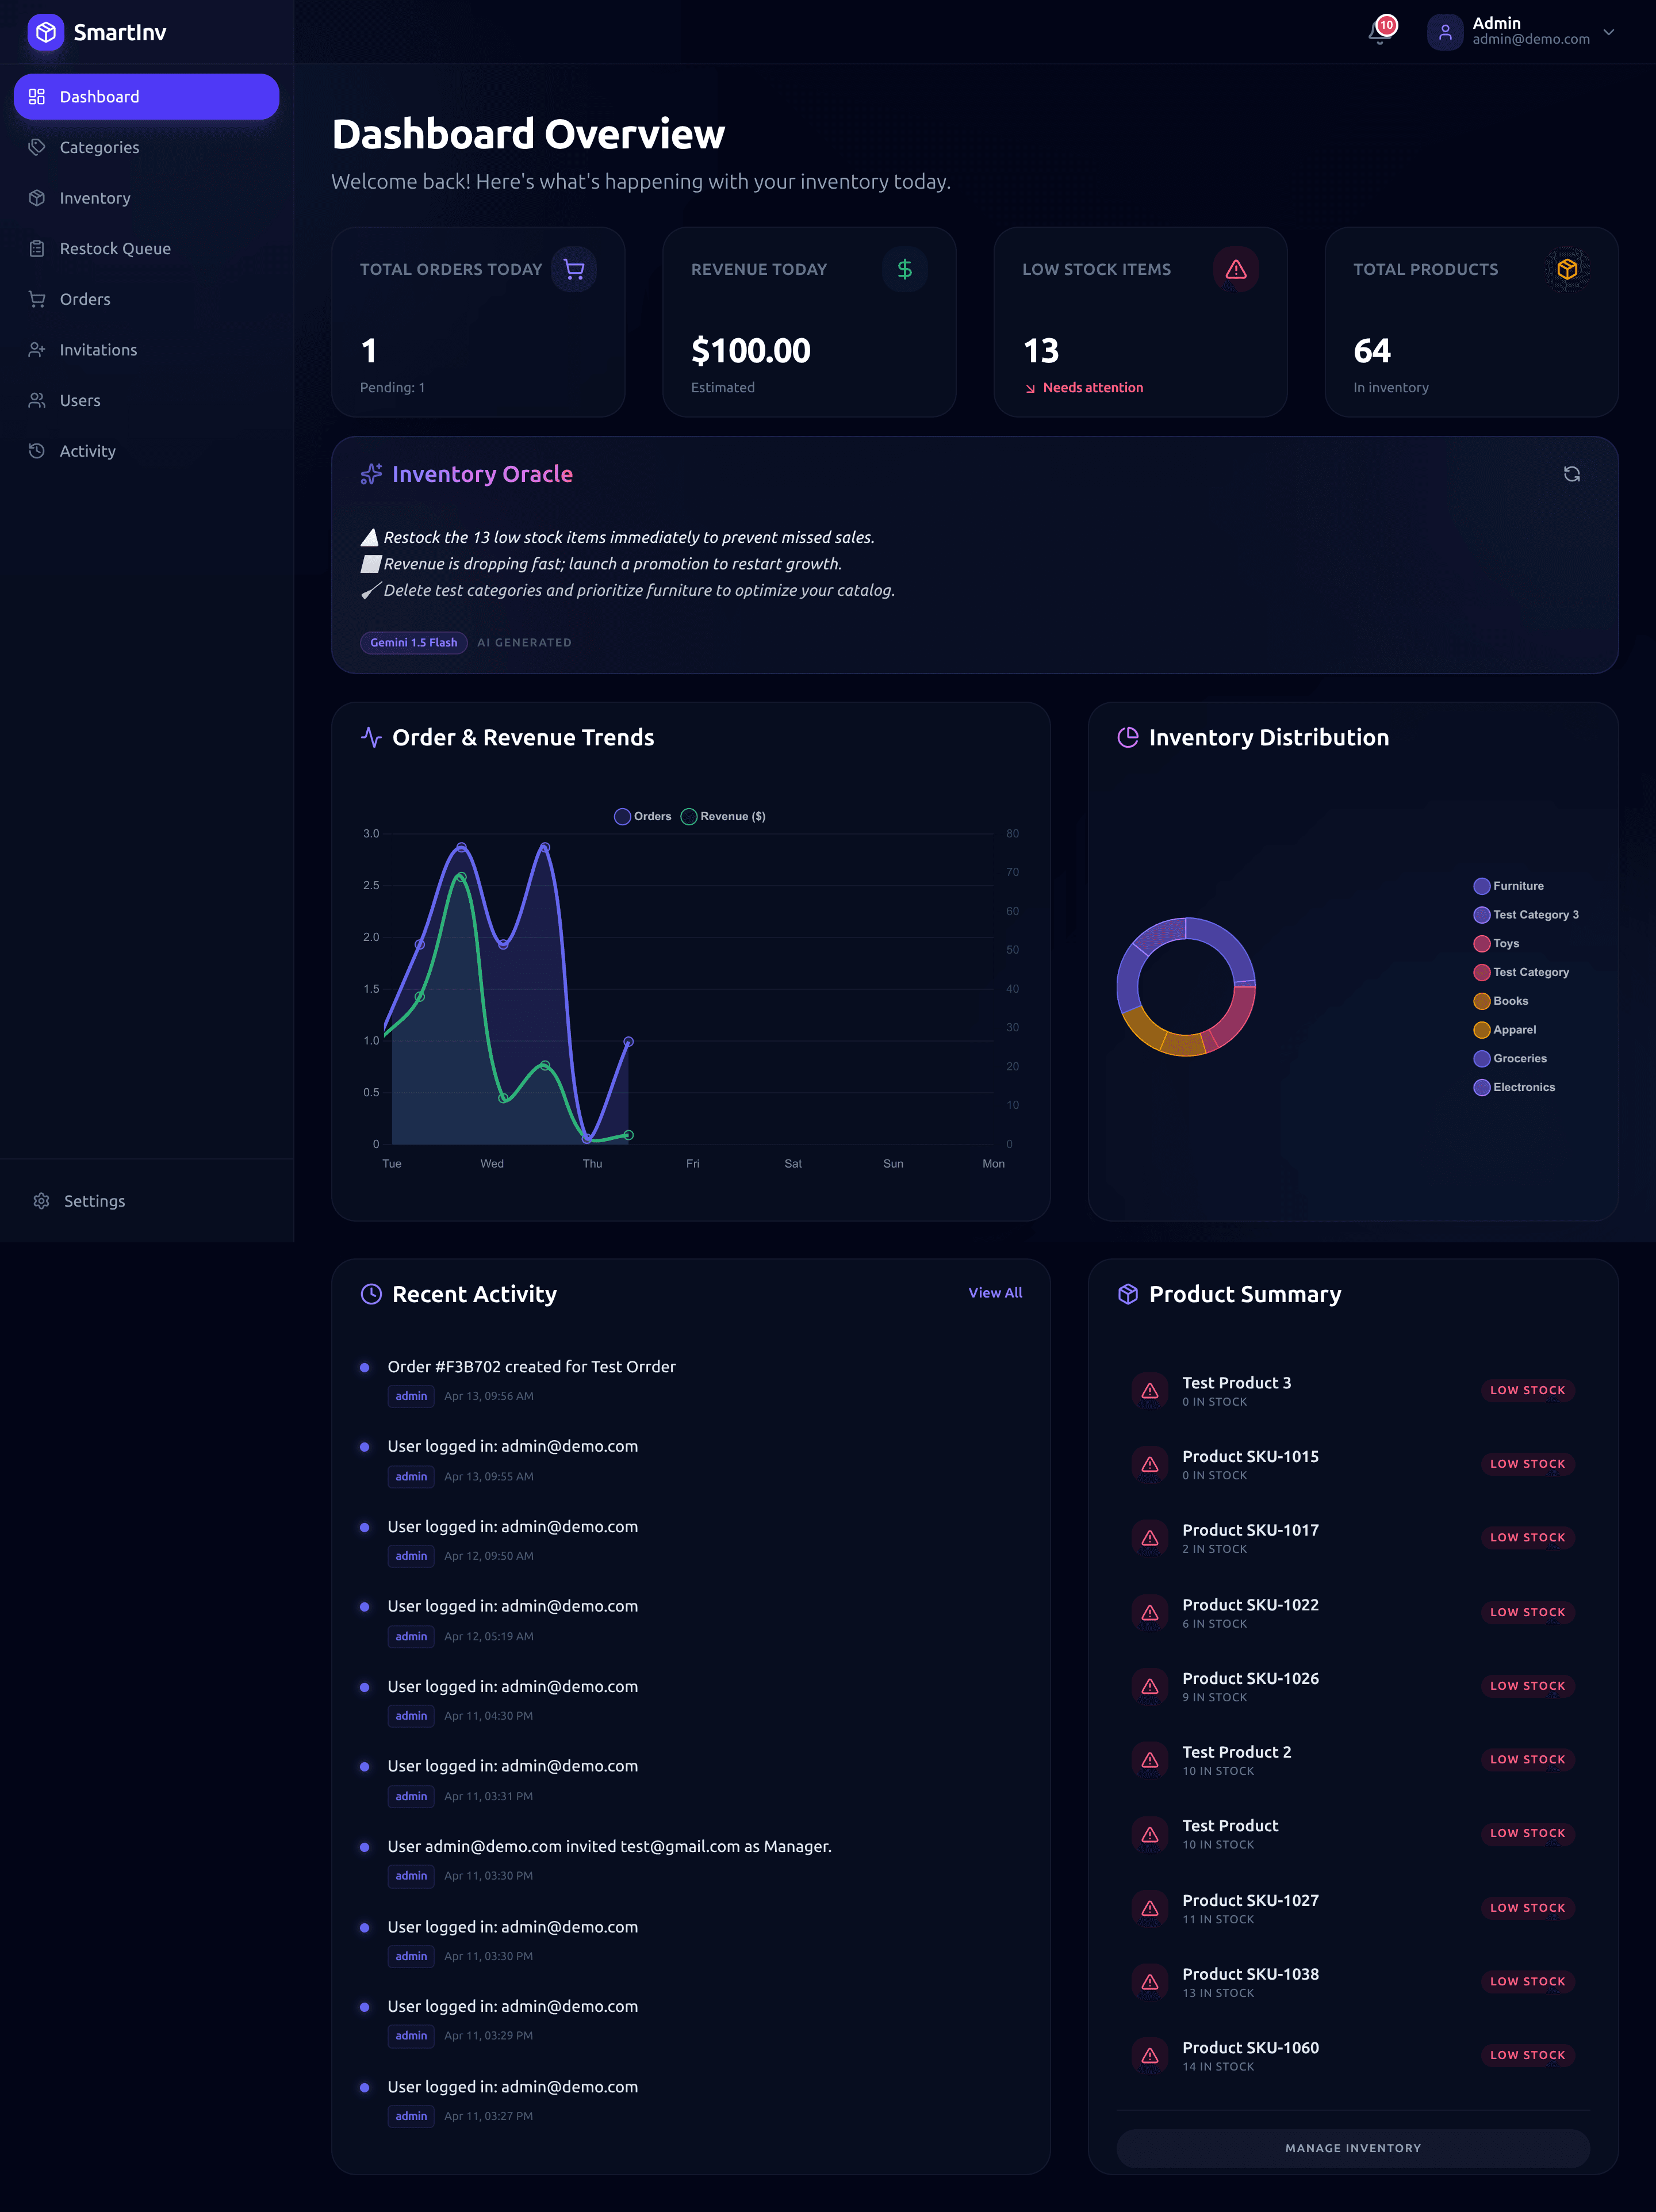Screen dimensions: 1656x2212
Task: Click the warning icon beside Product SKU-1027
Action: (x=1150, y=1909)
